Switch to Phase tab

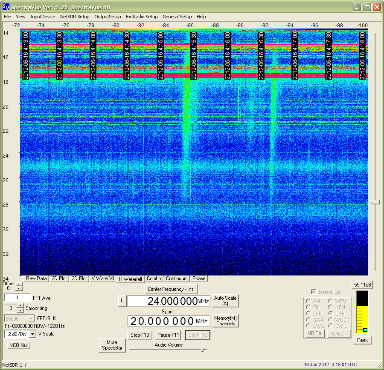click(x=198, y=278)
